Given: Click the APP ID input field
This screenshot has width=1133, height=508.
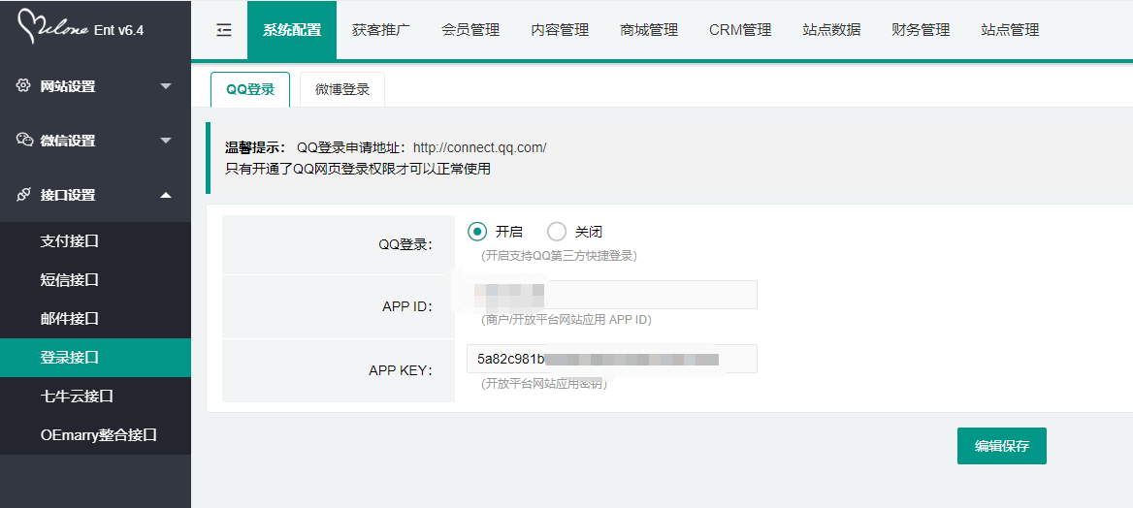Looking at the screenshot, I should 612,295.
